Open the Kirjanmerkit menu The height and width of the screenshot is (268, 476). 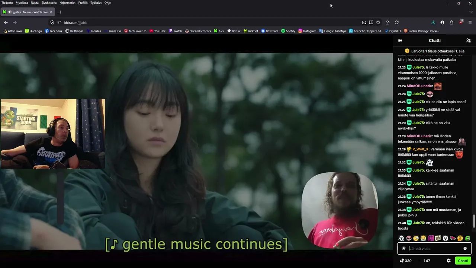(x=67, y=3)
